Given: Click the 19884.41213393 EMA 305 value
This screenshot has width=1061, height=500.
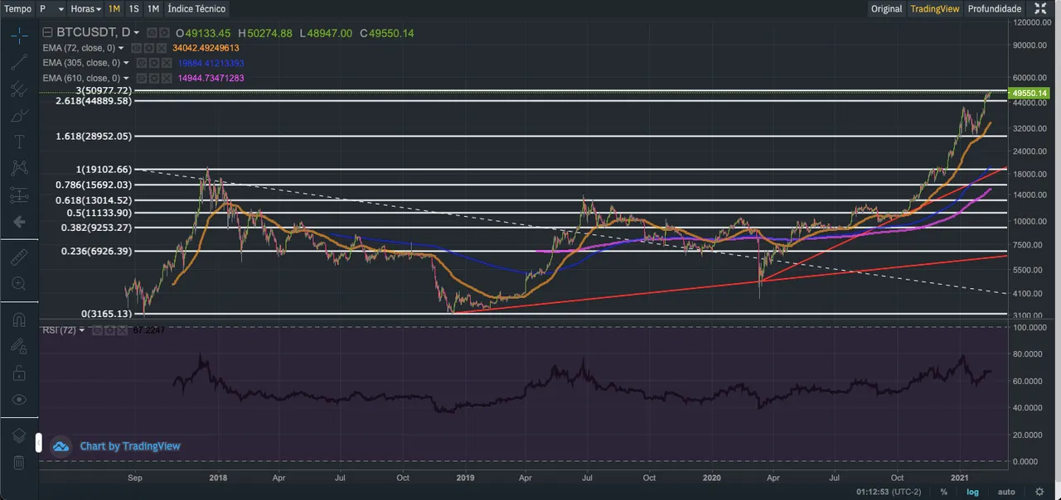Looking at the screenshot, I should pos(211,63).
